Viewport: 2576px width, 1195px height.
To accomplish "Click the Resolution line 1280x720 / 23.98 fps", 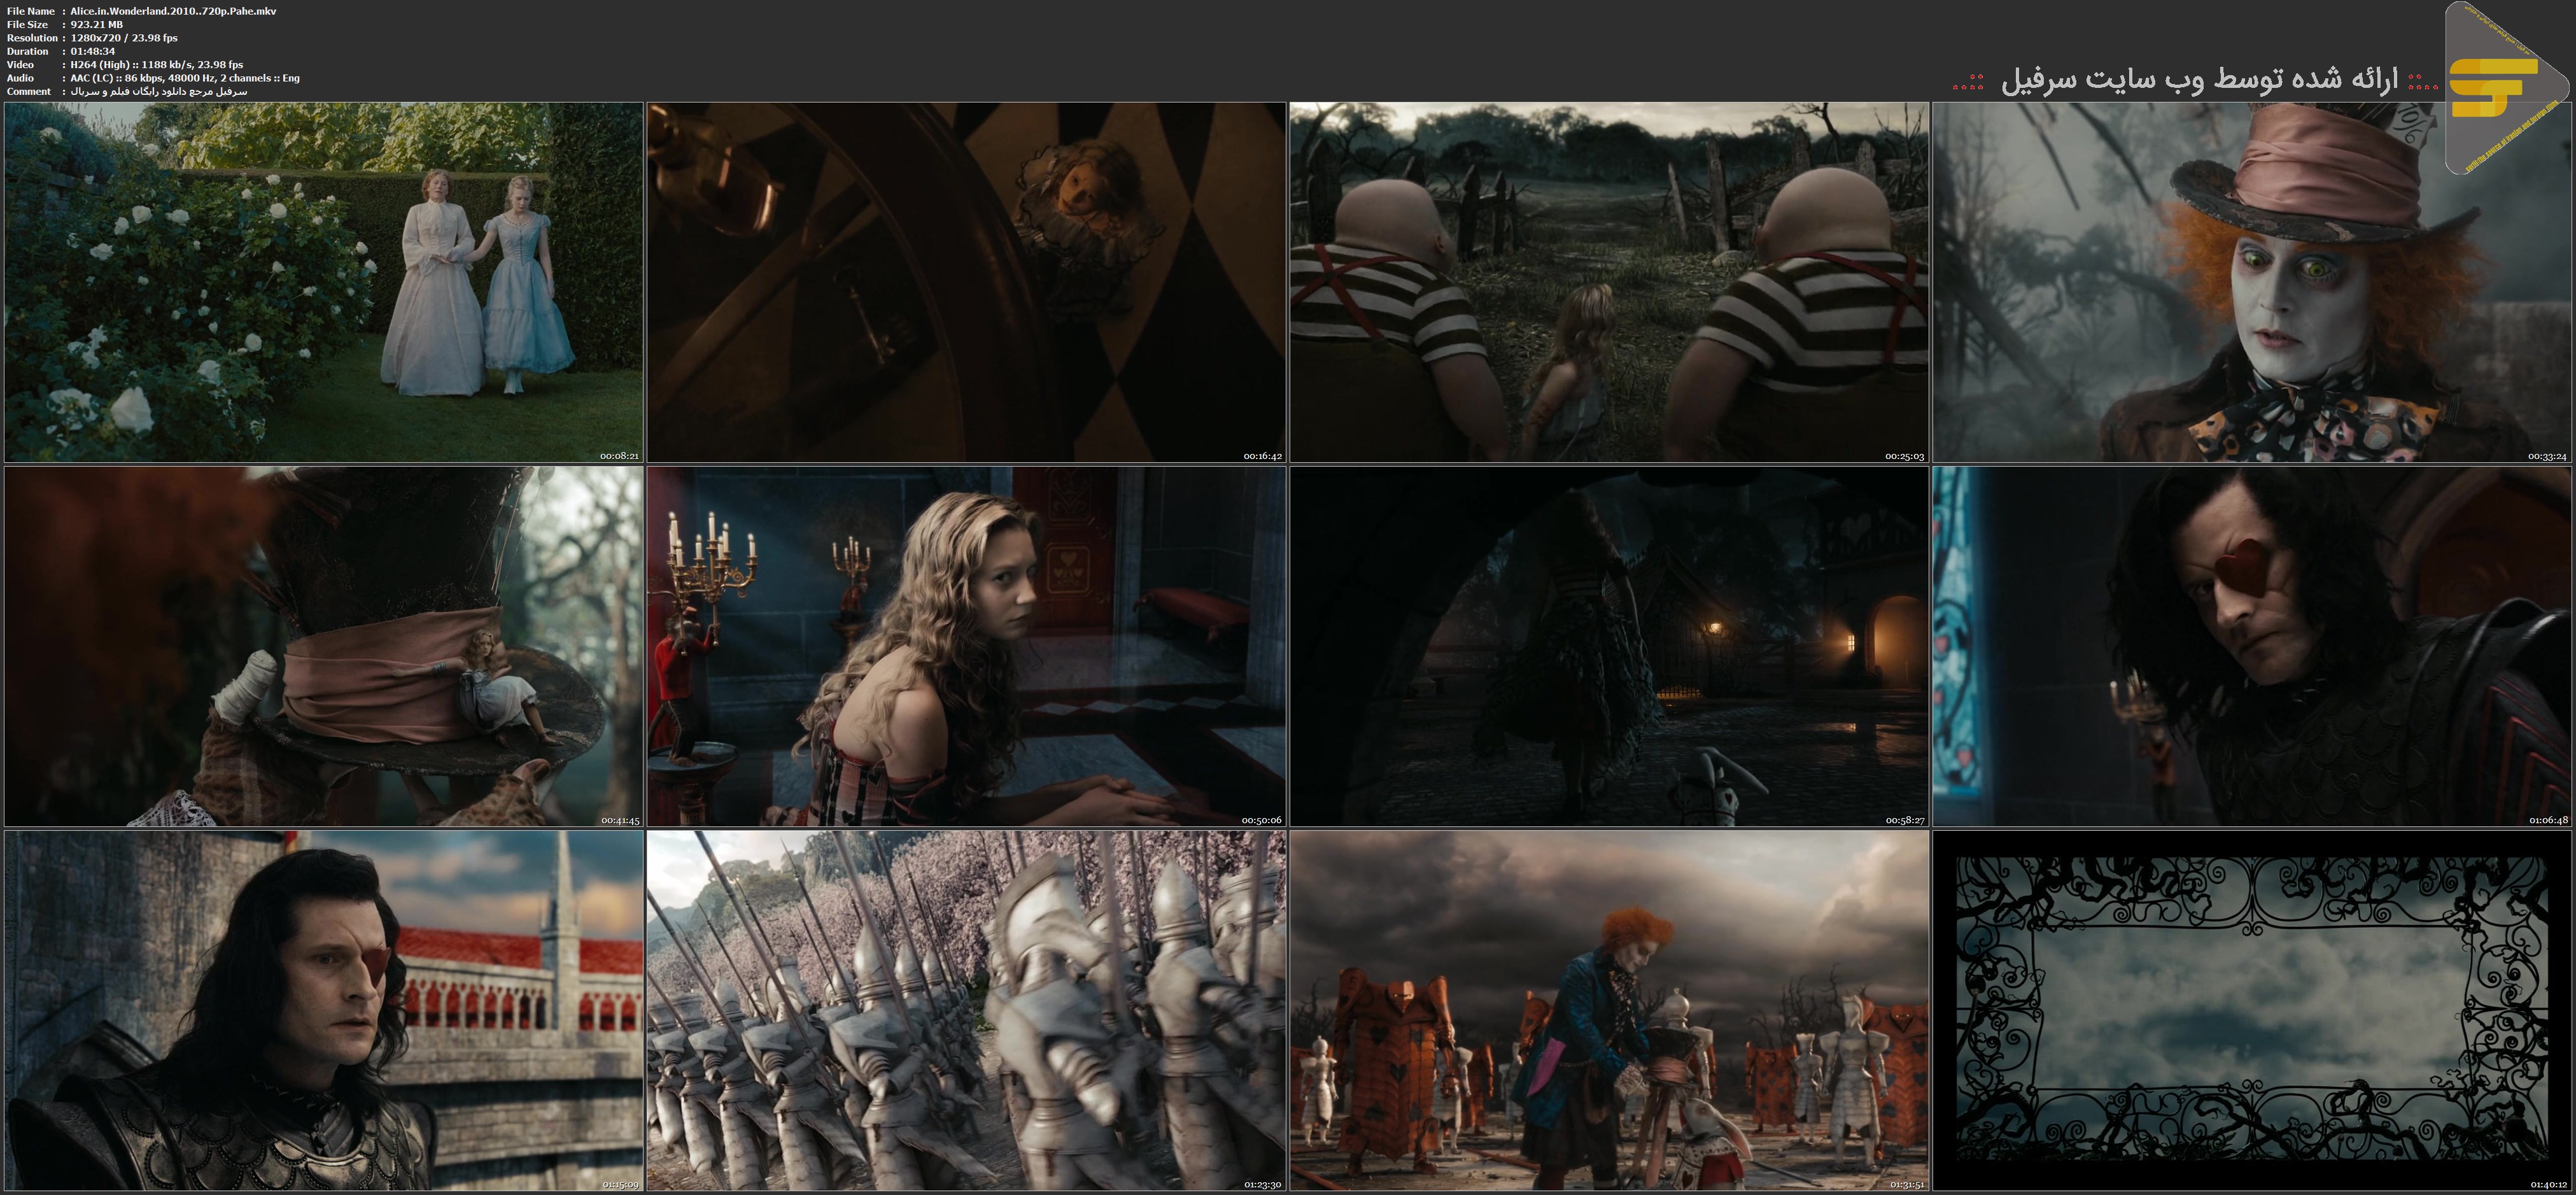I will (124, 38).
